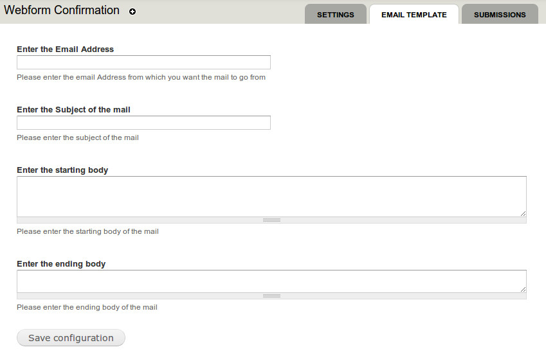The height and width of the screenshot is (363, 546).
Task: Click the add-shortcut plus icon beside the title
Action: (132, 12)
